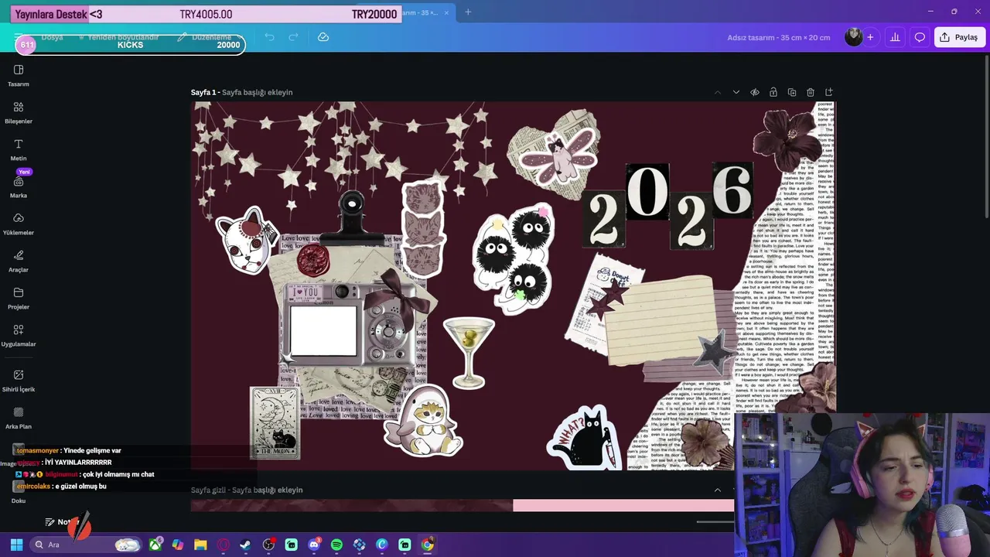Viewport: 990px width, 557px height.
Task: Select the Metin text tool
Action: coord(19,149)
